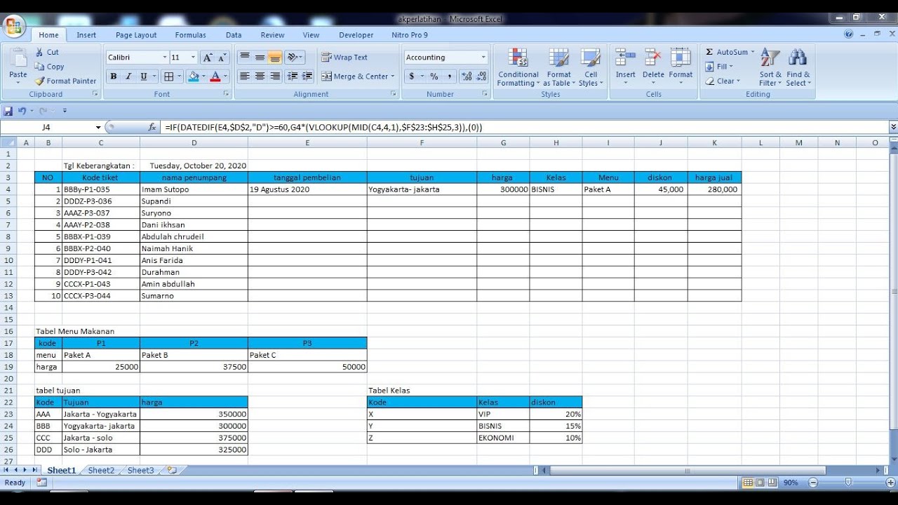
Task: Open the font size 11 dropdown
Action: click(x=194, y=58)
